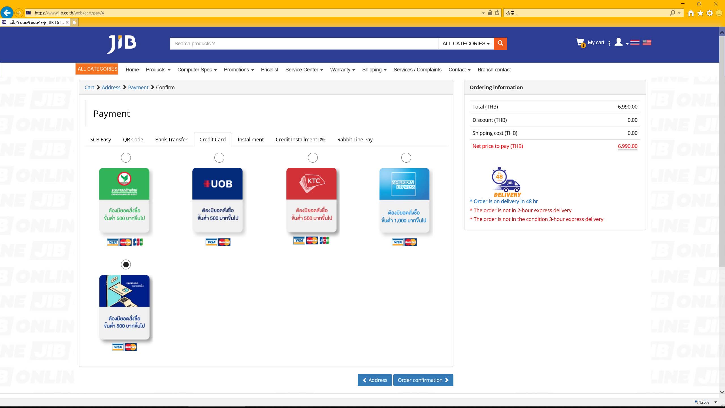Viewport: 725px width, 408px height.
Task: Click the browser refresh icon
Action: (497, 13)
